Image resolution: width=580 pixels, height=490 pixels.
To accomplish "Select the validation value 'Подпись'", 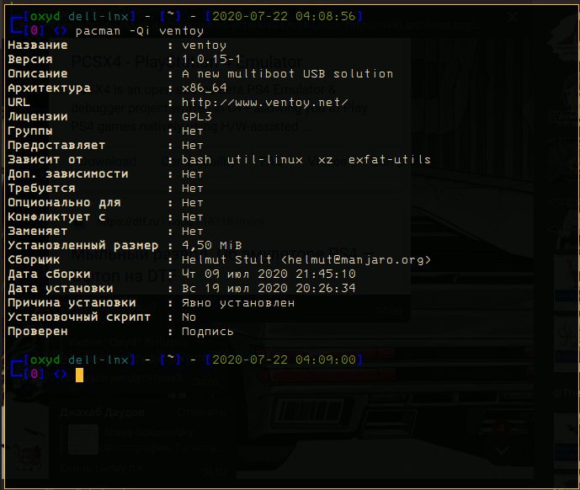I will pyautogui.click(x=208, y=332).
